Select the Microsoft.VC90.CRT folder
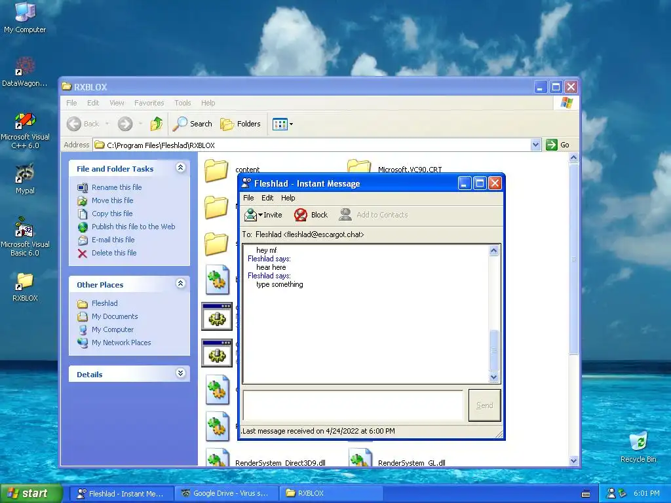671x503 pixels. [410, 170]
